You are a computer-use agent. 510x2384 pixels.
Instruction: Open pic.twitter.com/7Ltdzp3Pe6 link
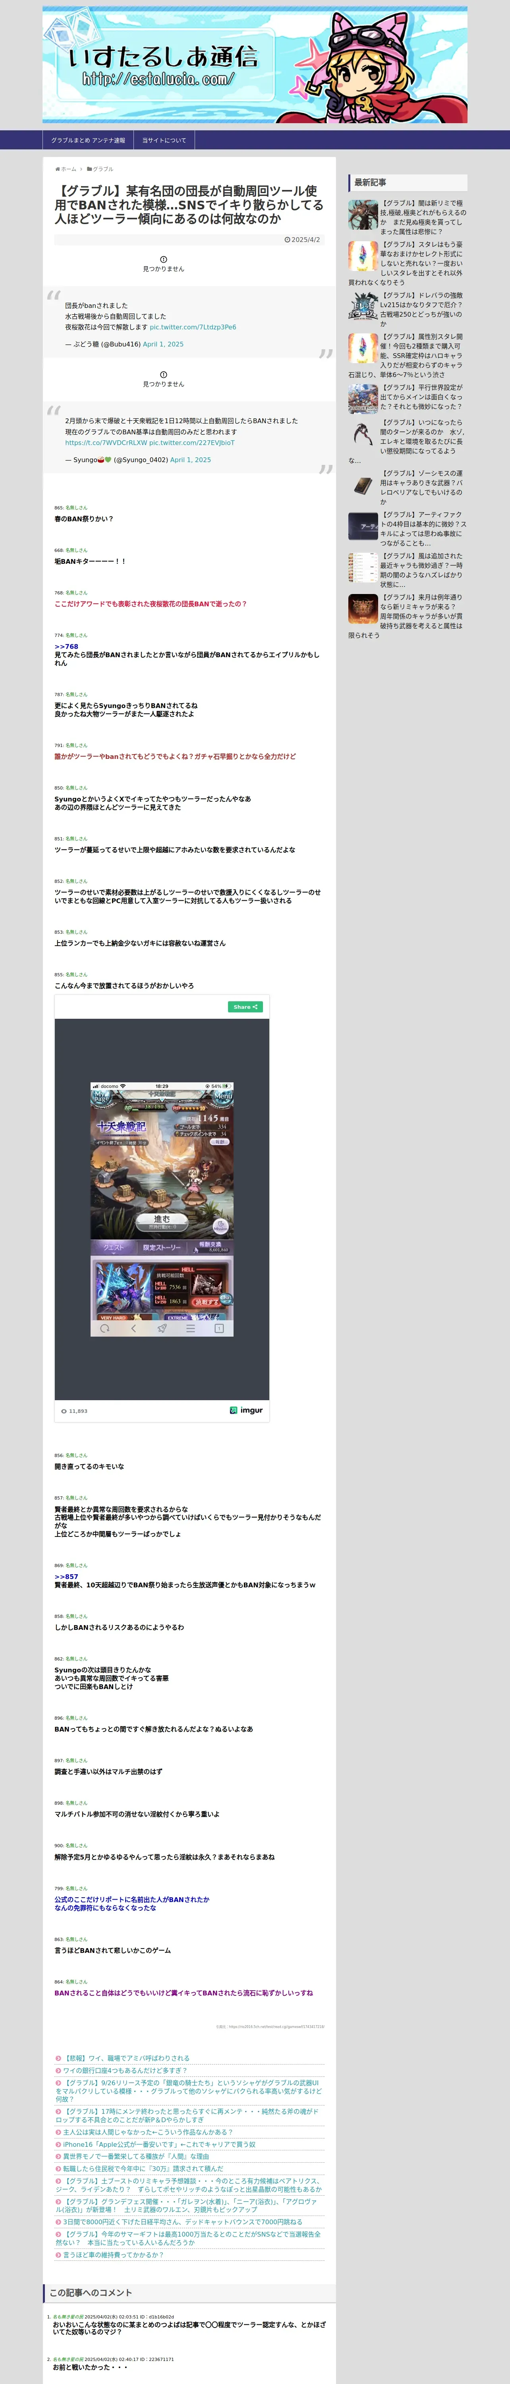point(193,328)
